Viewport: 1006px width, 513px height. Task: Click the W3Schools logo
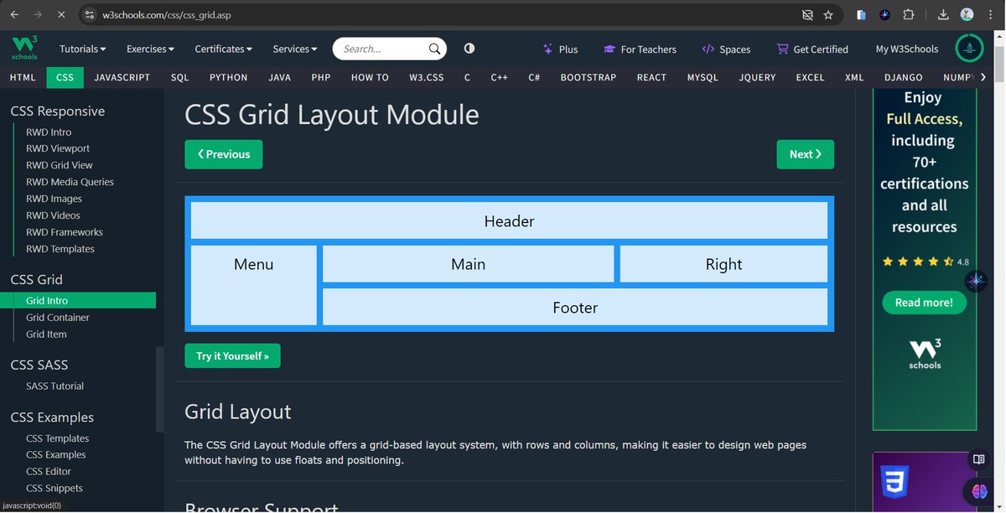[23, 48]
